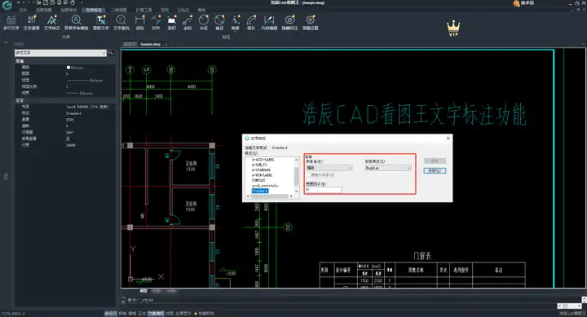The height and width of the screenshot is (317, 587).
Task: Toggle 对象捕捉 object snap in status bar
Action: point(156,313)
